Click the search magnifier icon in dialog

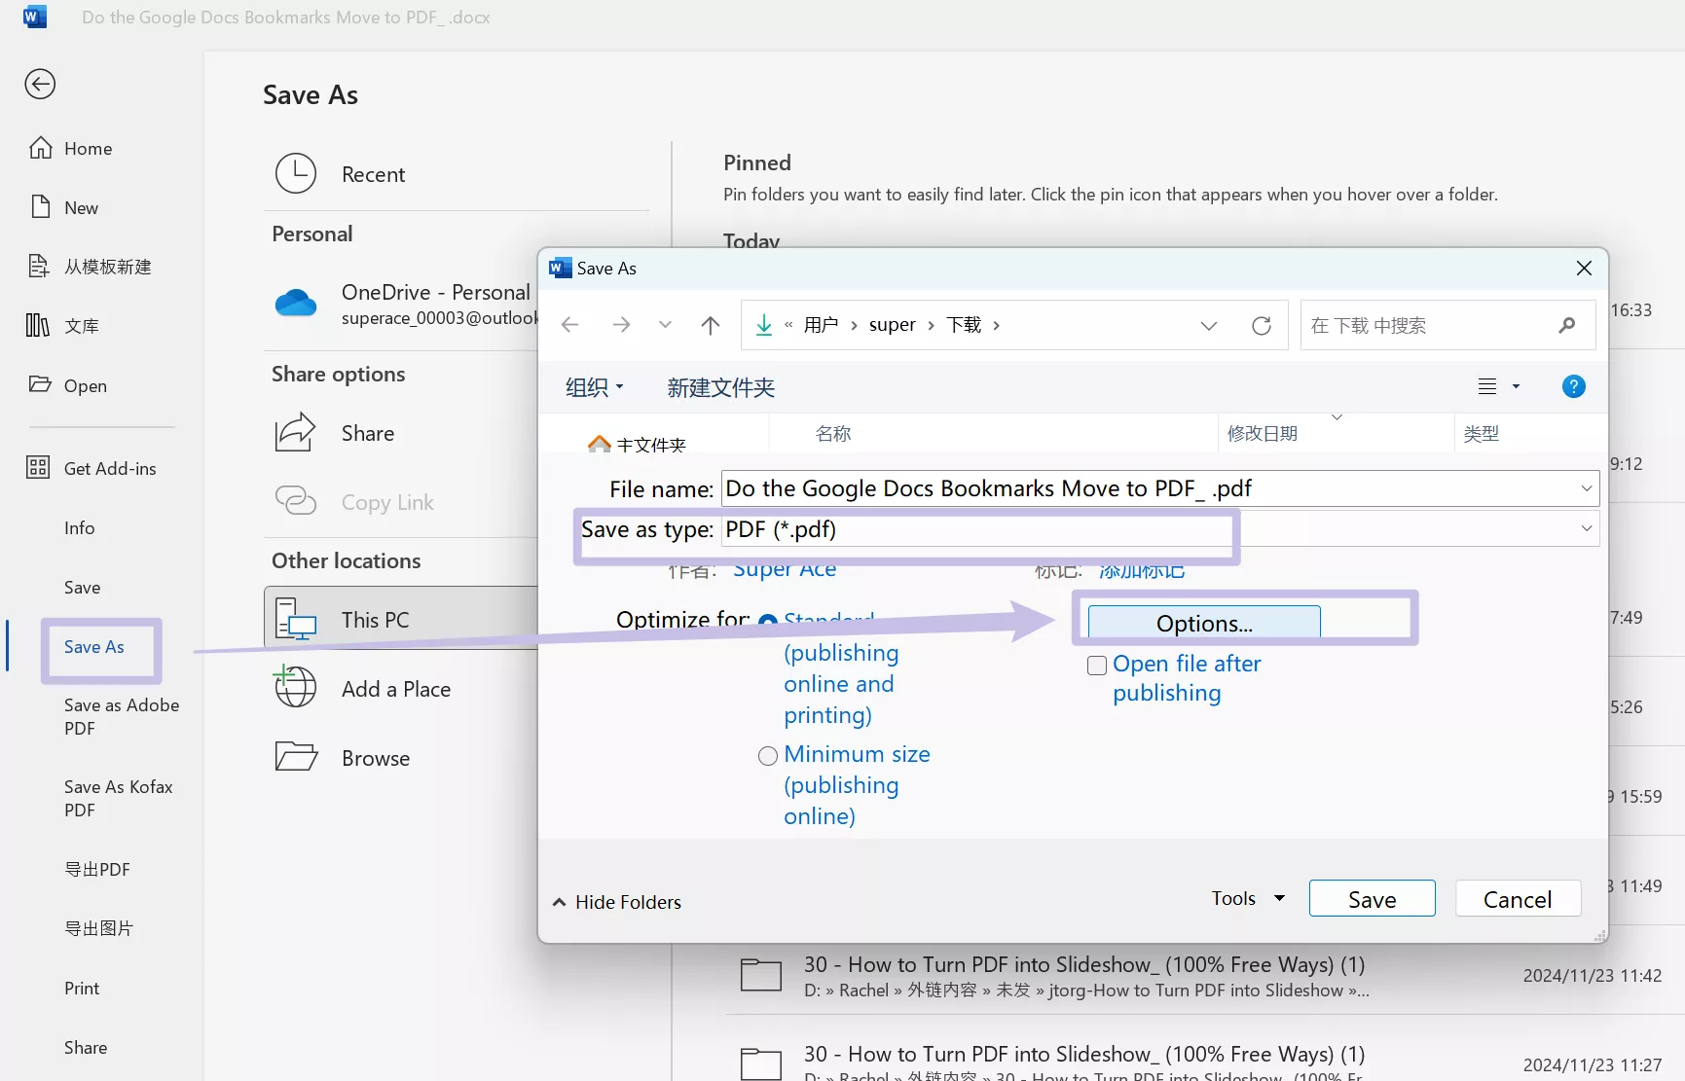point(1566,325)
